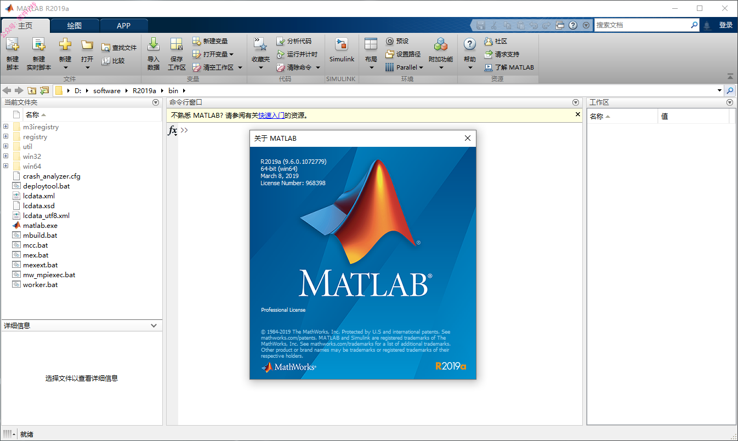Click the 新建实时脚本 (New Live Script) icon
The image size is (738, 441).
point(38,45)
